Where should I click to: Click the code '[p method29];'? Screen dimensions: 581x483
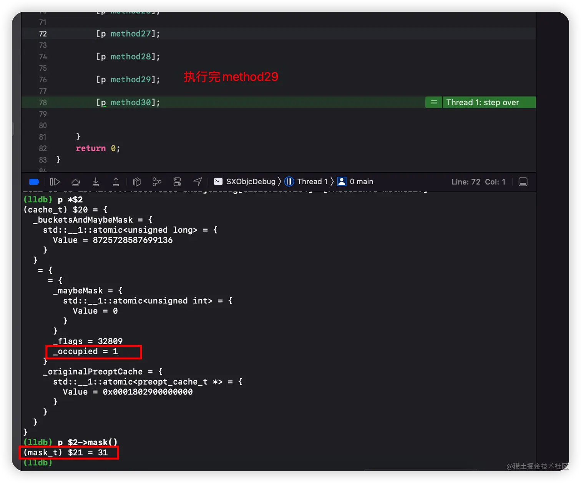coord(128,80)
